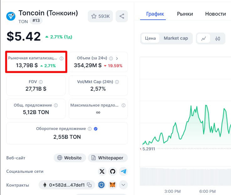Open the Telegram social link
This screenshot has height=195, width=231.
[123, 171]
